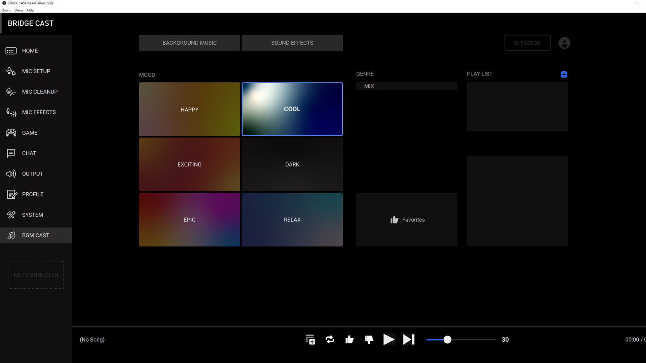Switch to the SOUND EFFECTS tab
The height and width of the screenshot is (363, 646).
[x=292, y=43]
